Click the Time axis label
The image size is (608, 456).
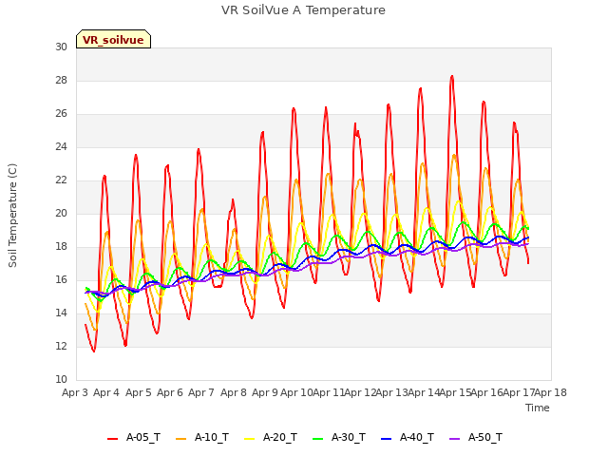(538, 408)
